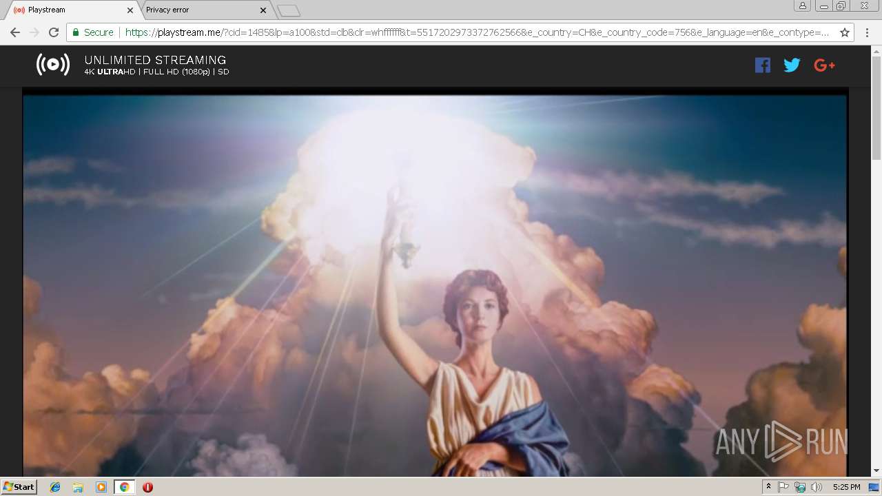Share on Google Plus icon

824,65
